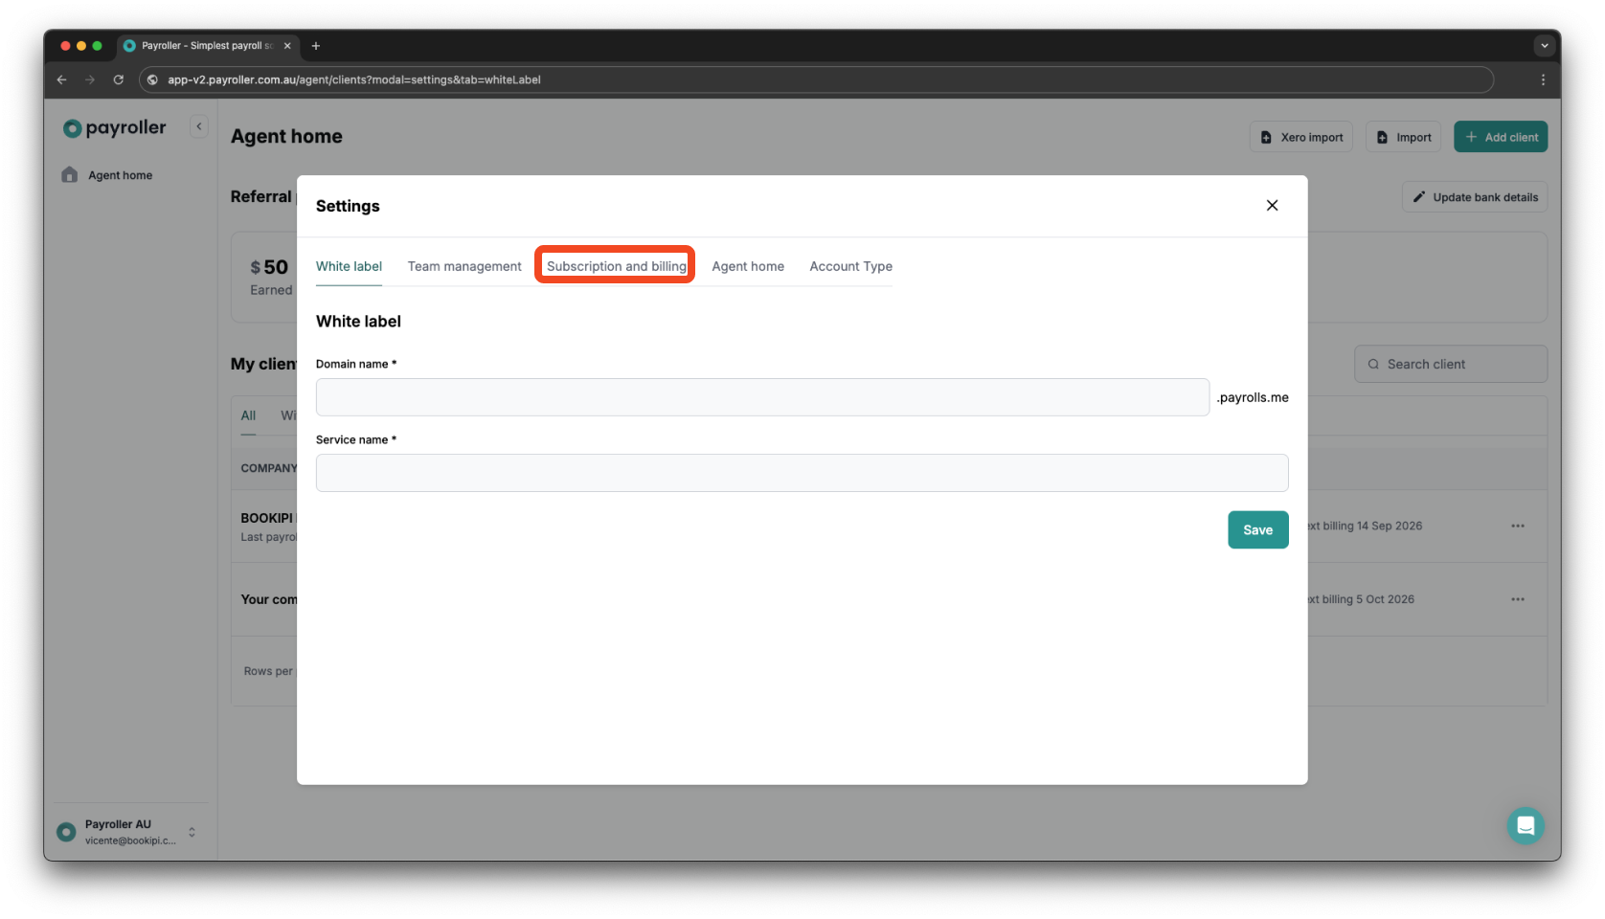Open the tab search chevron in the browser

(1544, 45)
